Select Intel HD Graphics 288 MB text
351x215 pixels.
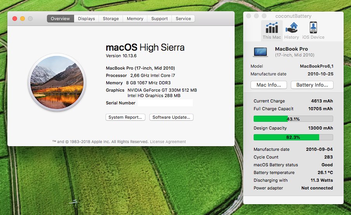tap(154, 96)
